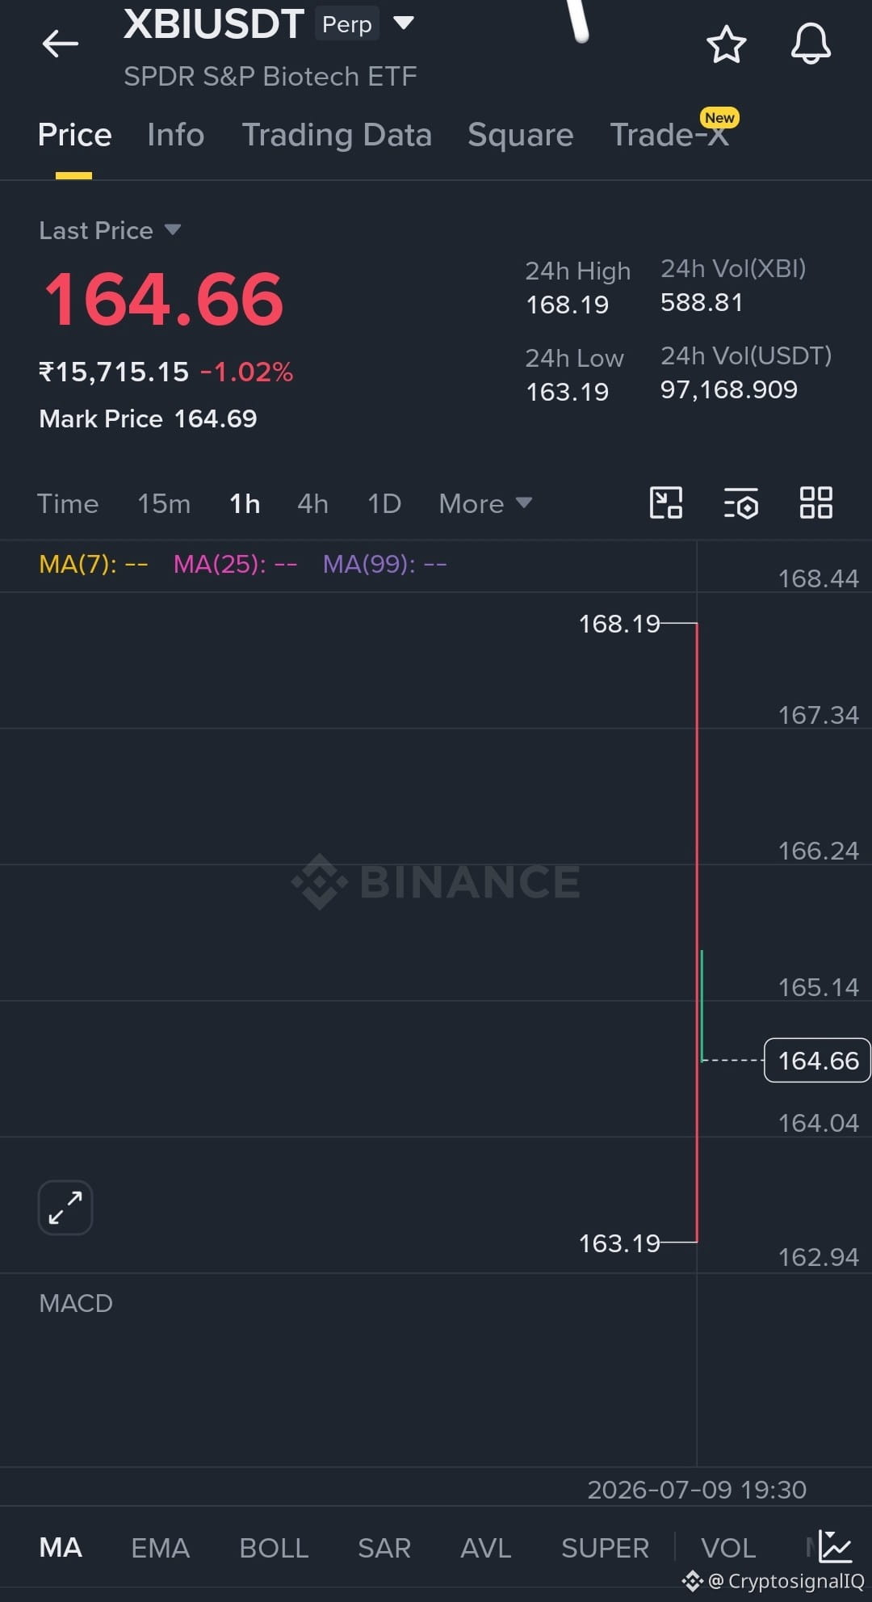Image resolution: width=872 pixels, height=1602 pixels.
Task: Expand the More timeframes dropdown
Action: coord(484,503)
